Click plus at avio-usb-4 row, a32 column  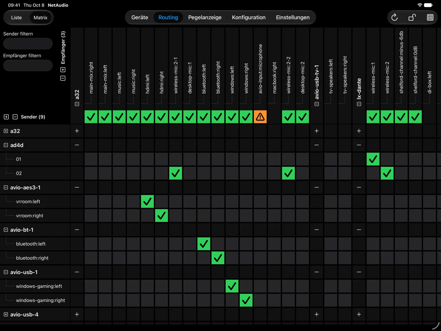point(77,314)
